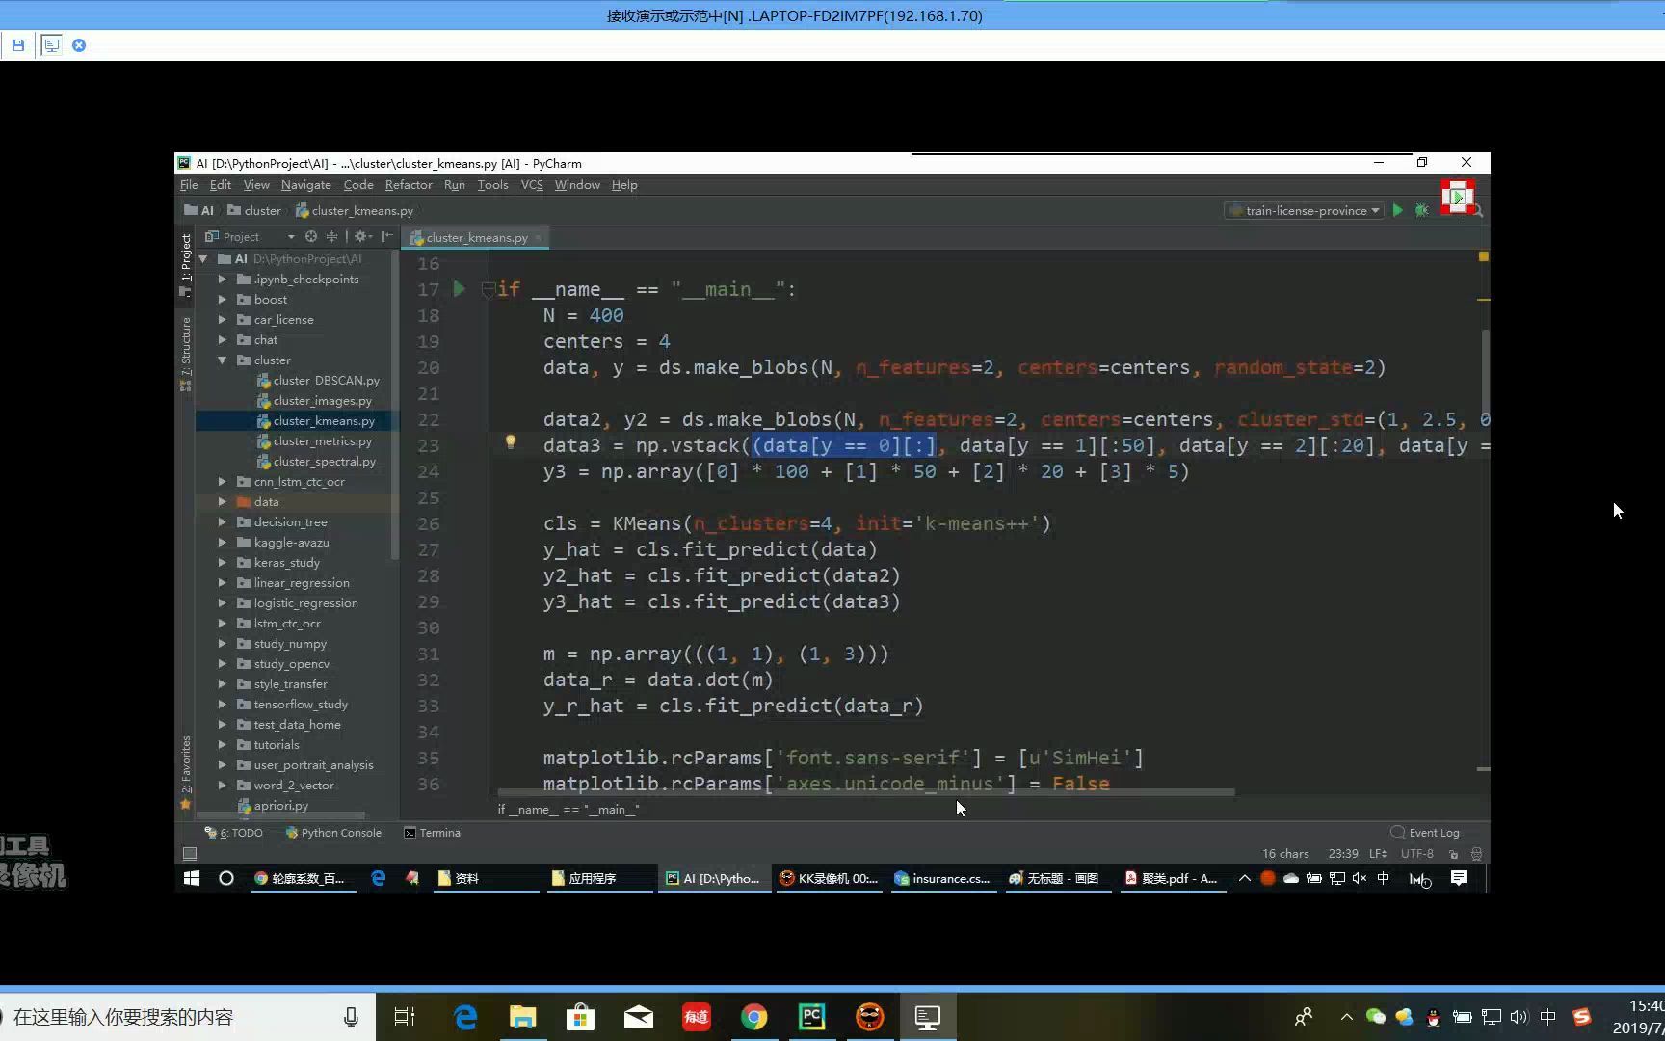Image resolution: width=1665 pixels, height=1041 pixels.
Task: Click the AI breadcrumb in navigation bar
Action: point(199,210)
